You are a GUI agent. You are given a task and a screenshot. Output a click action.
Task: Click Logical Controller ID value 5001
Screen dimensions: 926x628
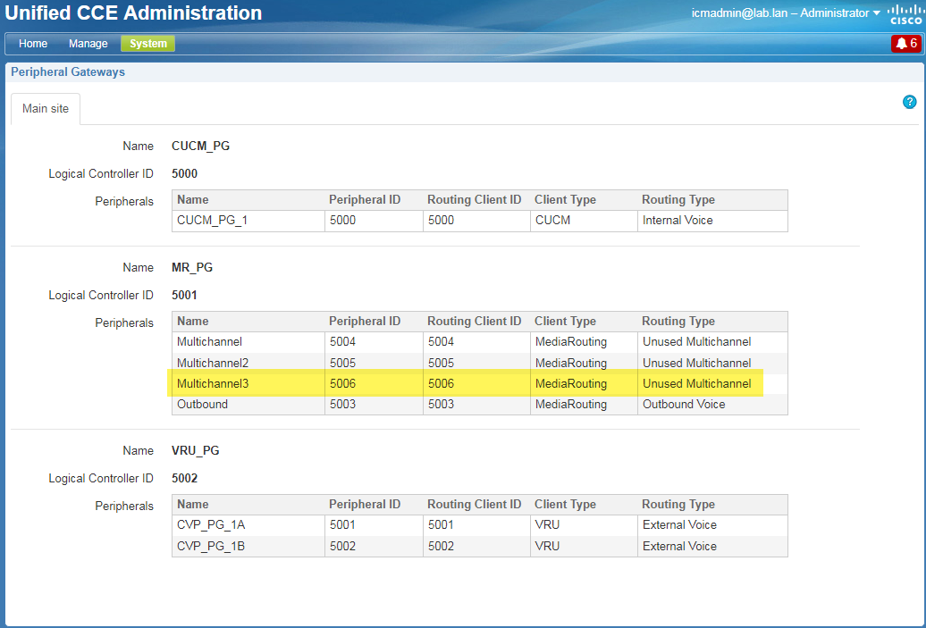(184, 295)
